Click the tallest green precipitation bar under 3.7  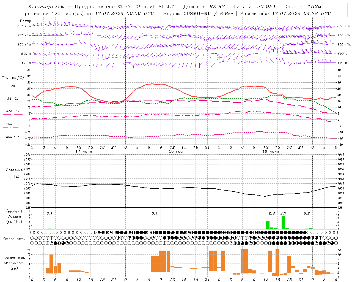click(x=283, y=223)
